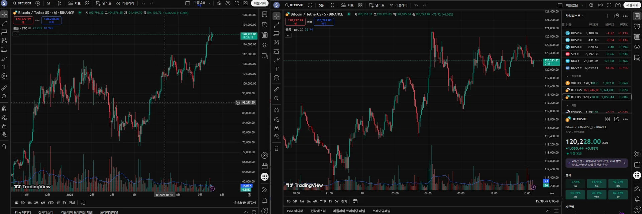Open 리플레이 트레이딩 패널 tab in the left window

[77, 212]
